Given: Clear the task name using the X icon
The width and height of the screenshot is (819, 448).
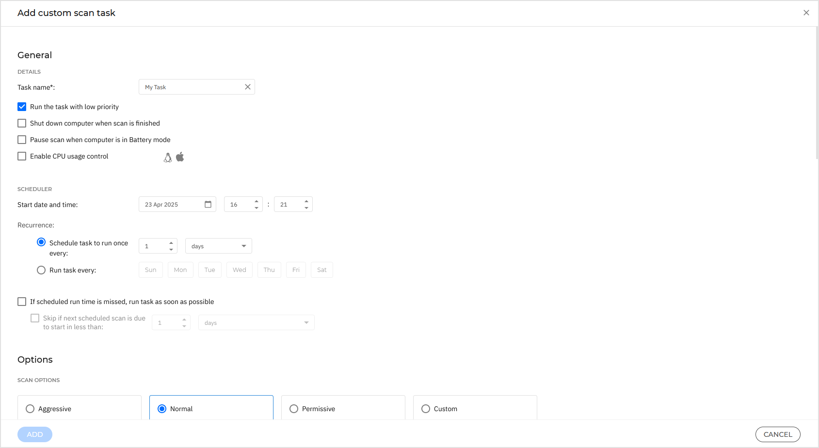Looking at the screenshot, I should click(247, 87).
